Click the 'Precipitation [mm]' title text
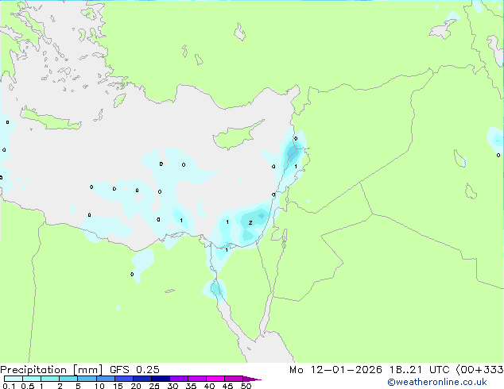 [x=52, y=370]
